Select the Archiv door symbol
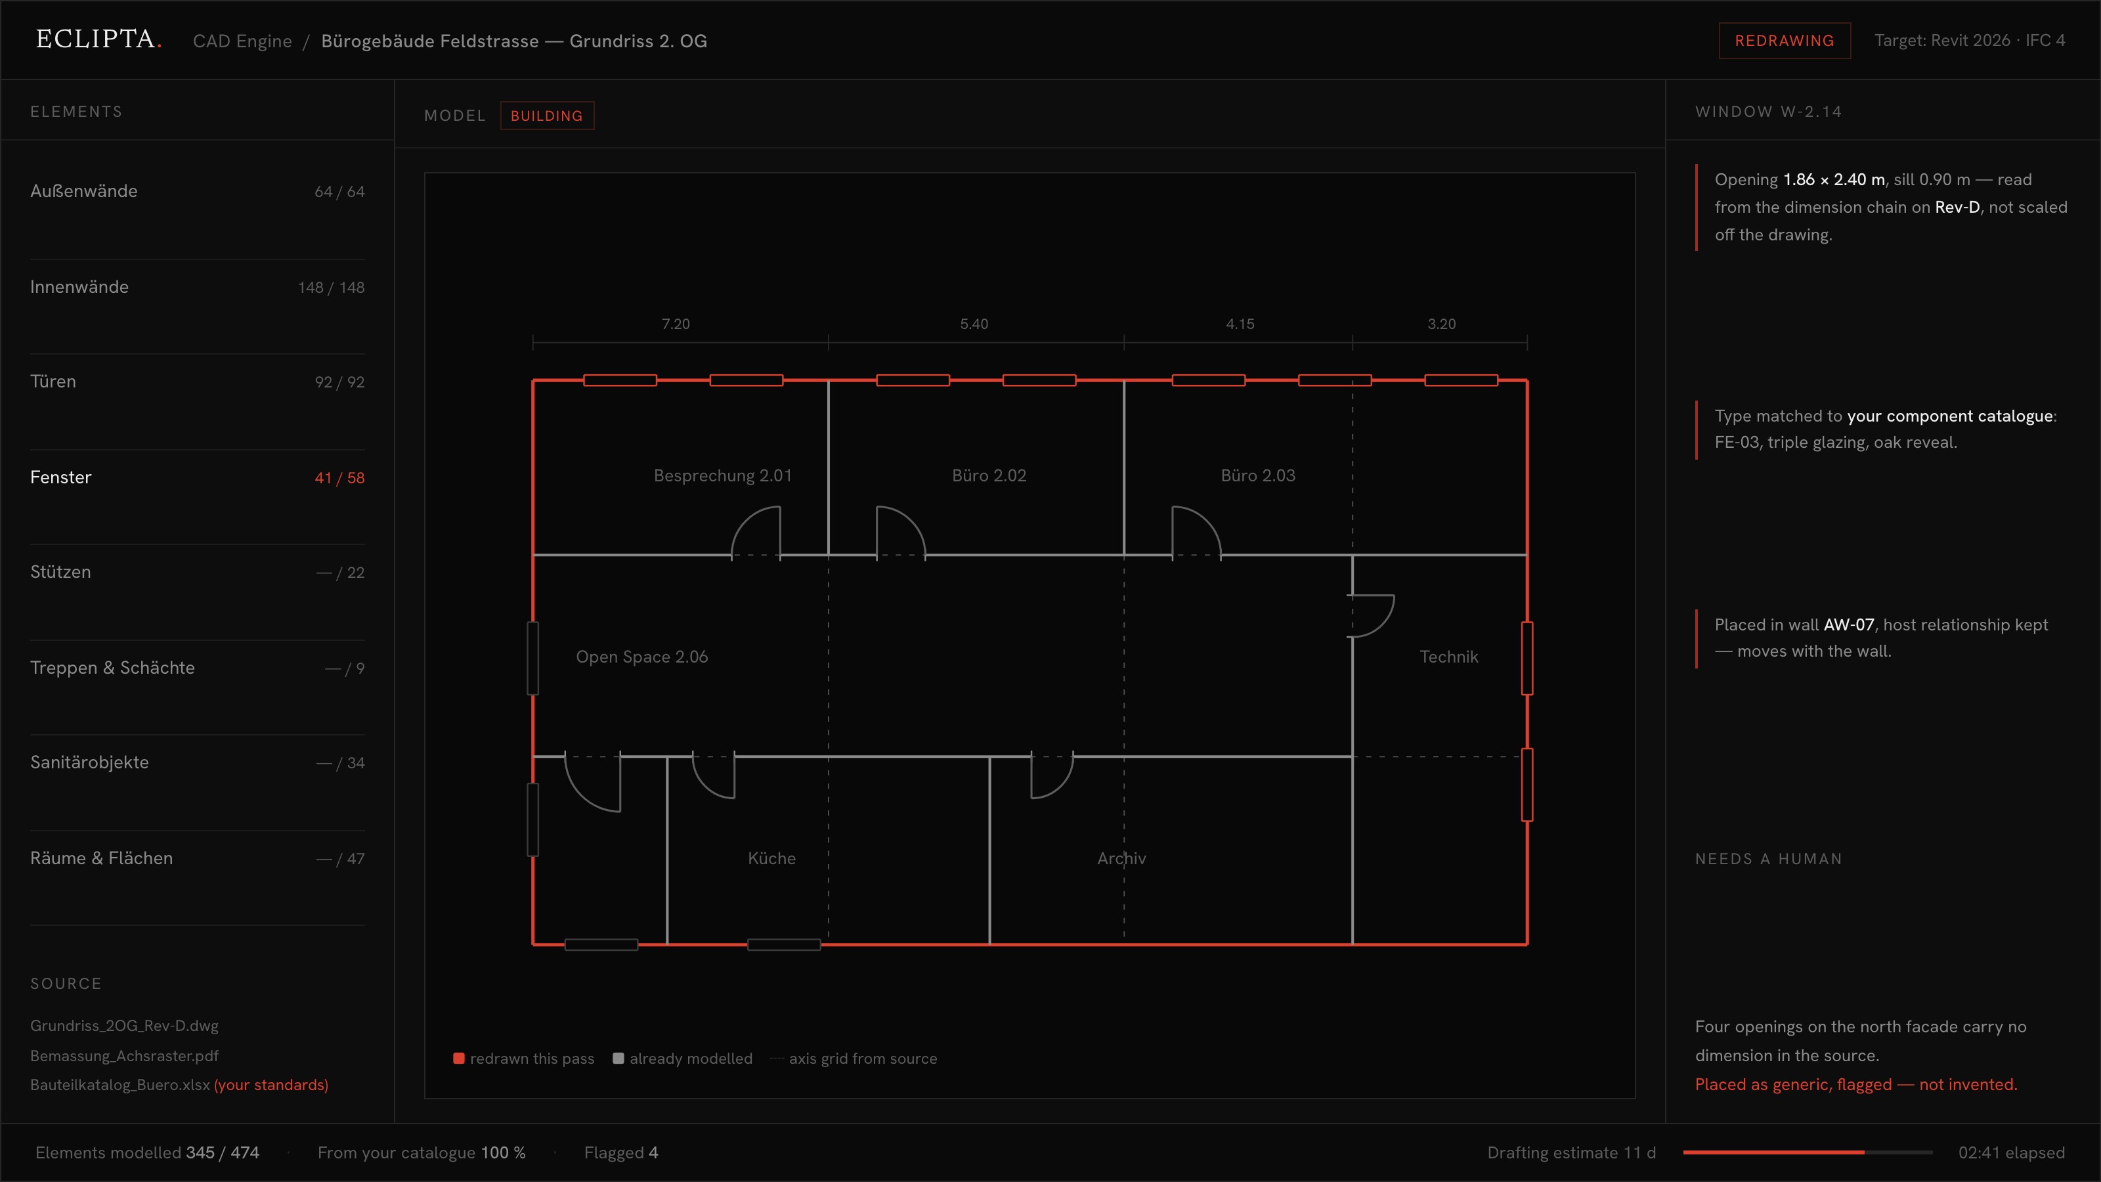Screen dimensions: 2101x1182 pyautogui.click(x=1052, y=775)
